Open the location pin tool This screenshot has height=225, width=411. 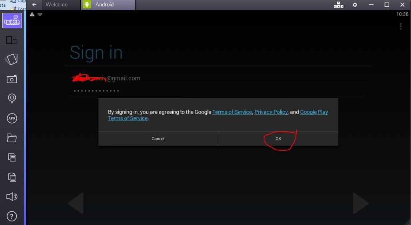12,98
